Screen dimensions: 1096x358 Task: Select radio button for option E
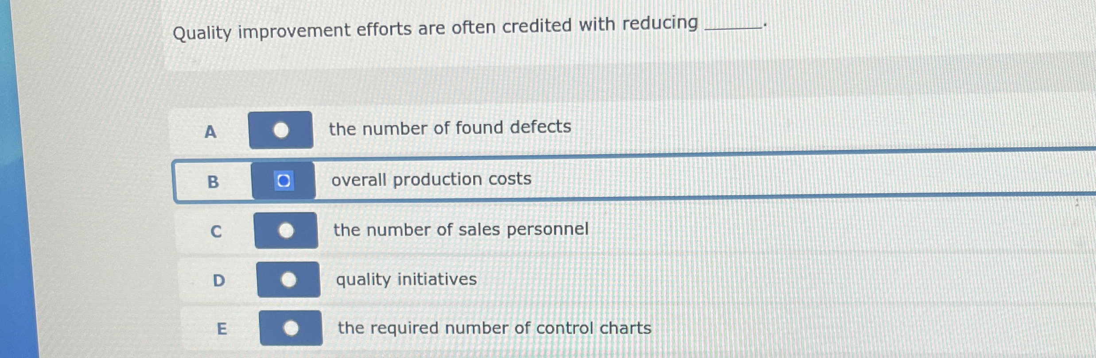[291, 328]
